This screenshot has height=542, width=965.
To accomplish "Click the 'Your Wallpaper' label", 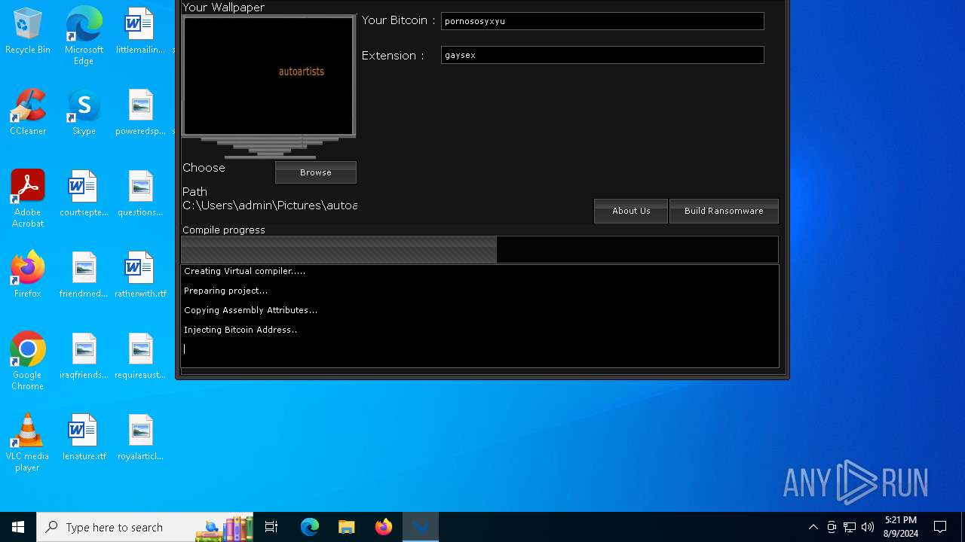I will point(223,8).
